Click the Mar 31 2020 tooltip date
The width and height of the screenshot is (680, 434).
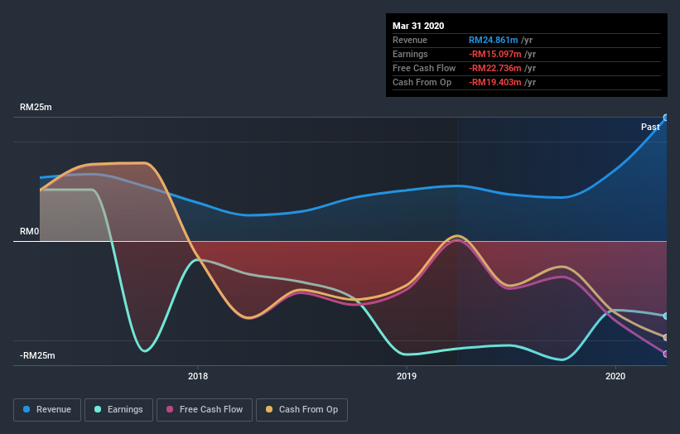coord(418,26)
